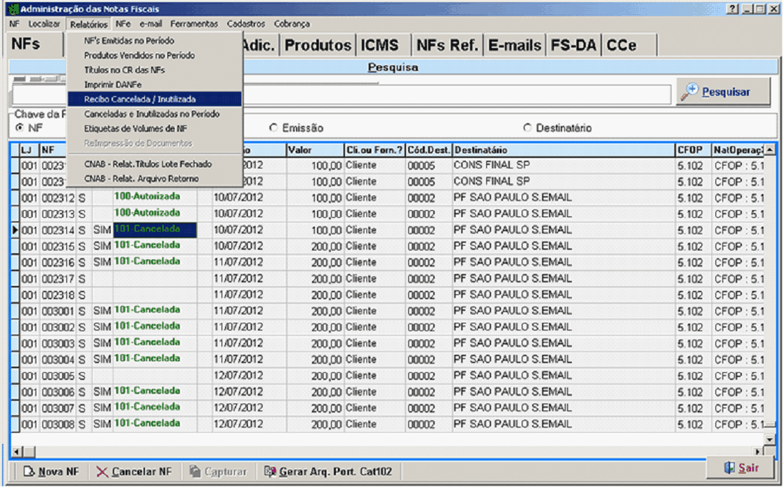Image resolution: width=783 pixels, height=487 pixels.
Task: Click the Nova NF document icon
Action: [29, 472]
